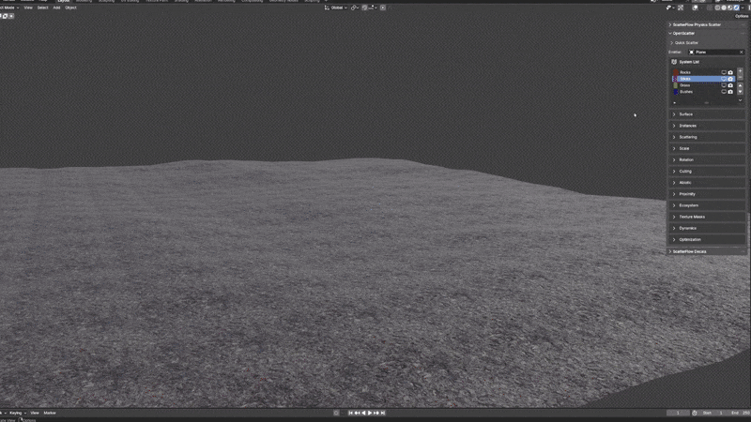Click the Plane emitter object field
Image resolution: width=751 pixels, height=422 pixels.
click(716, 53)
